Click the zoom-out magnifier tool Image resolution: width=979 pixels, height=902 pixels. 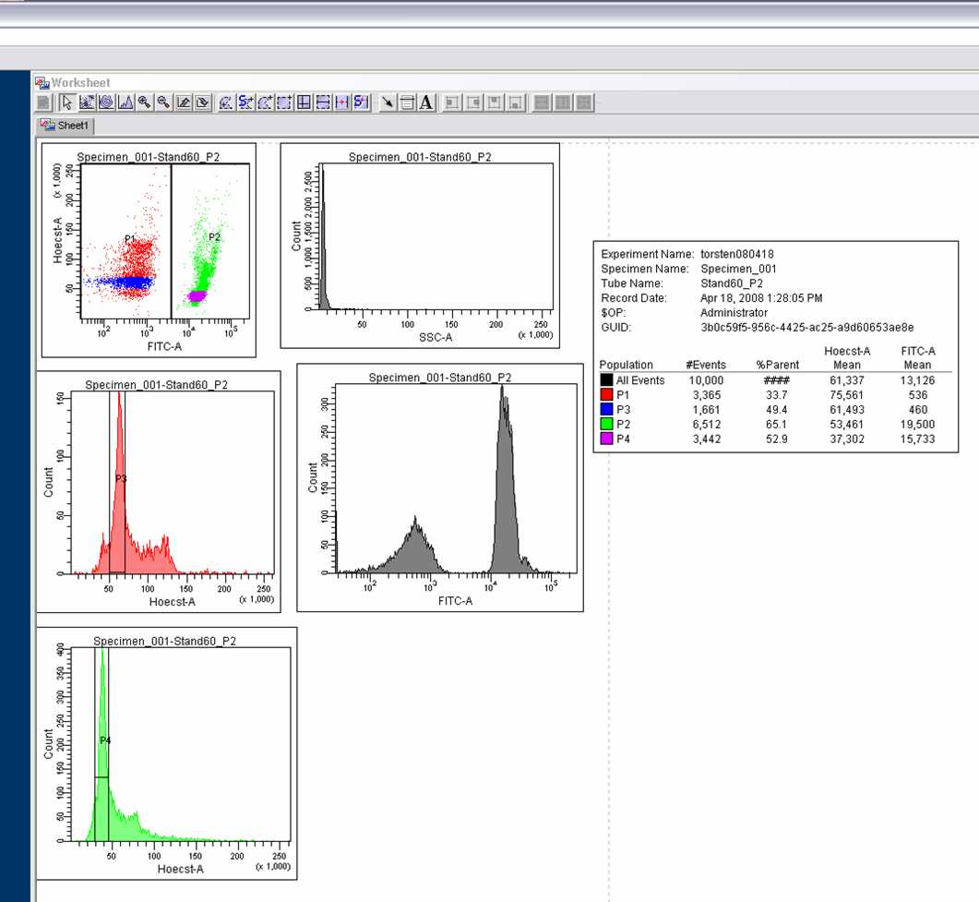163,102
